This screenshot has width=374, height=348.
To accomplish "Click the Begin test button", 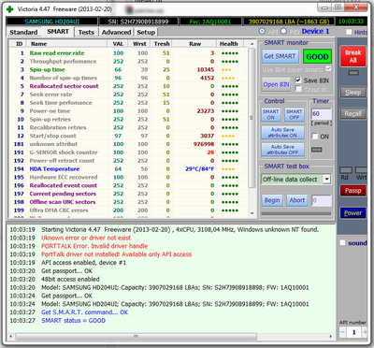I will tap(272, 200).
